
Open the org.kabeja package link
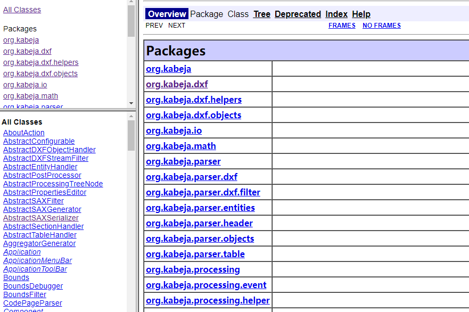pyautogui.click(x=168, y=69)
